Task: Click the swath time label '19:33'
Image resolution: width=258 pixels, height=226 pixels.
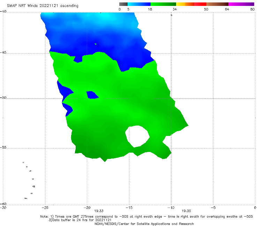Action: (x=99, y=211)
